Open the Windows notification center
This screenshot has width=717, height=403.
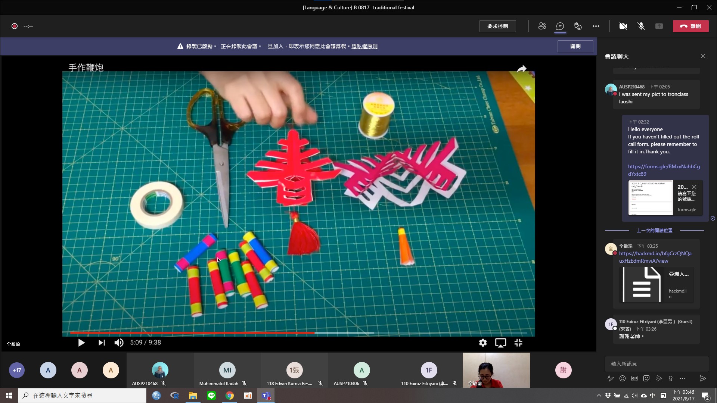pos(705,396)
